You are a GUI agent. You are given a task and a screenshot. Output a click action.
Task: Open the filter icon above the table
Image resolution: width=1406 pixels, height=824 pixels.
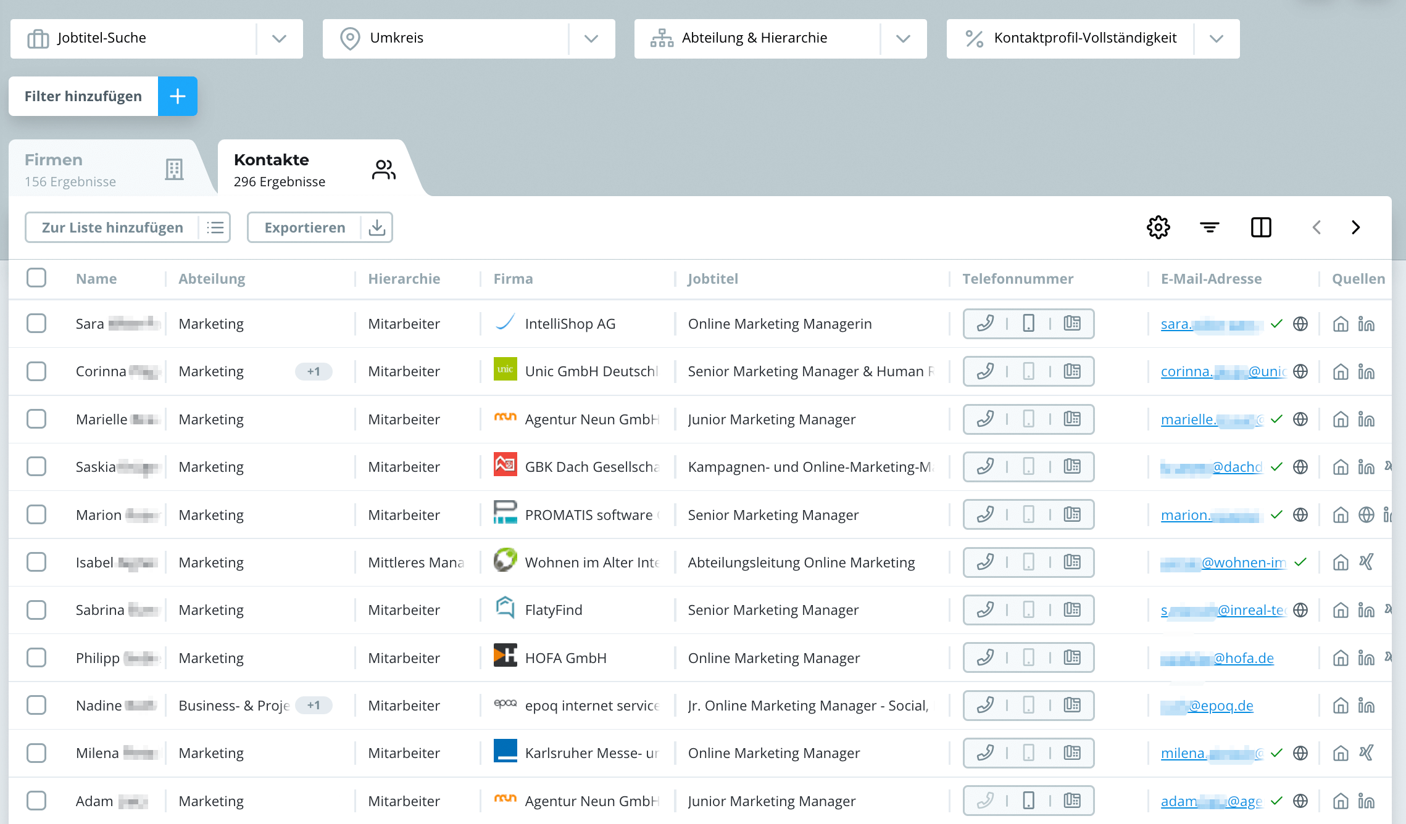pos(1209,227)
